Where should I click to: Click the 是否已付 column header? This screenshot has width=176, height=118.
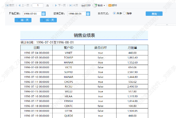tap(100, 48)
